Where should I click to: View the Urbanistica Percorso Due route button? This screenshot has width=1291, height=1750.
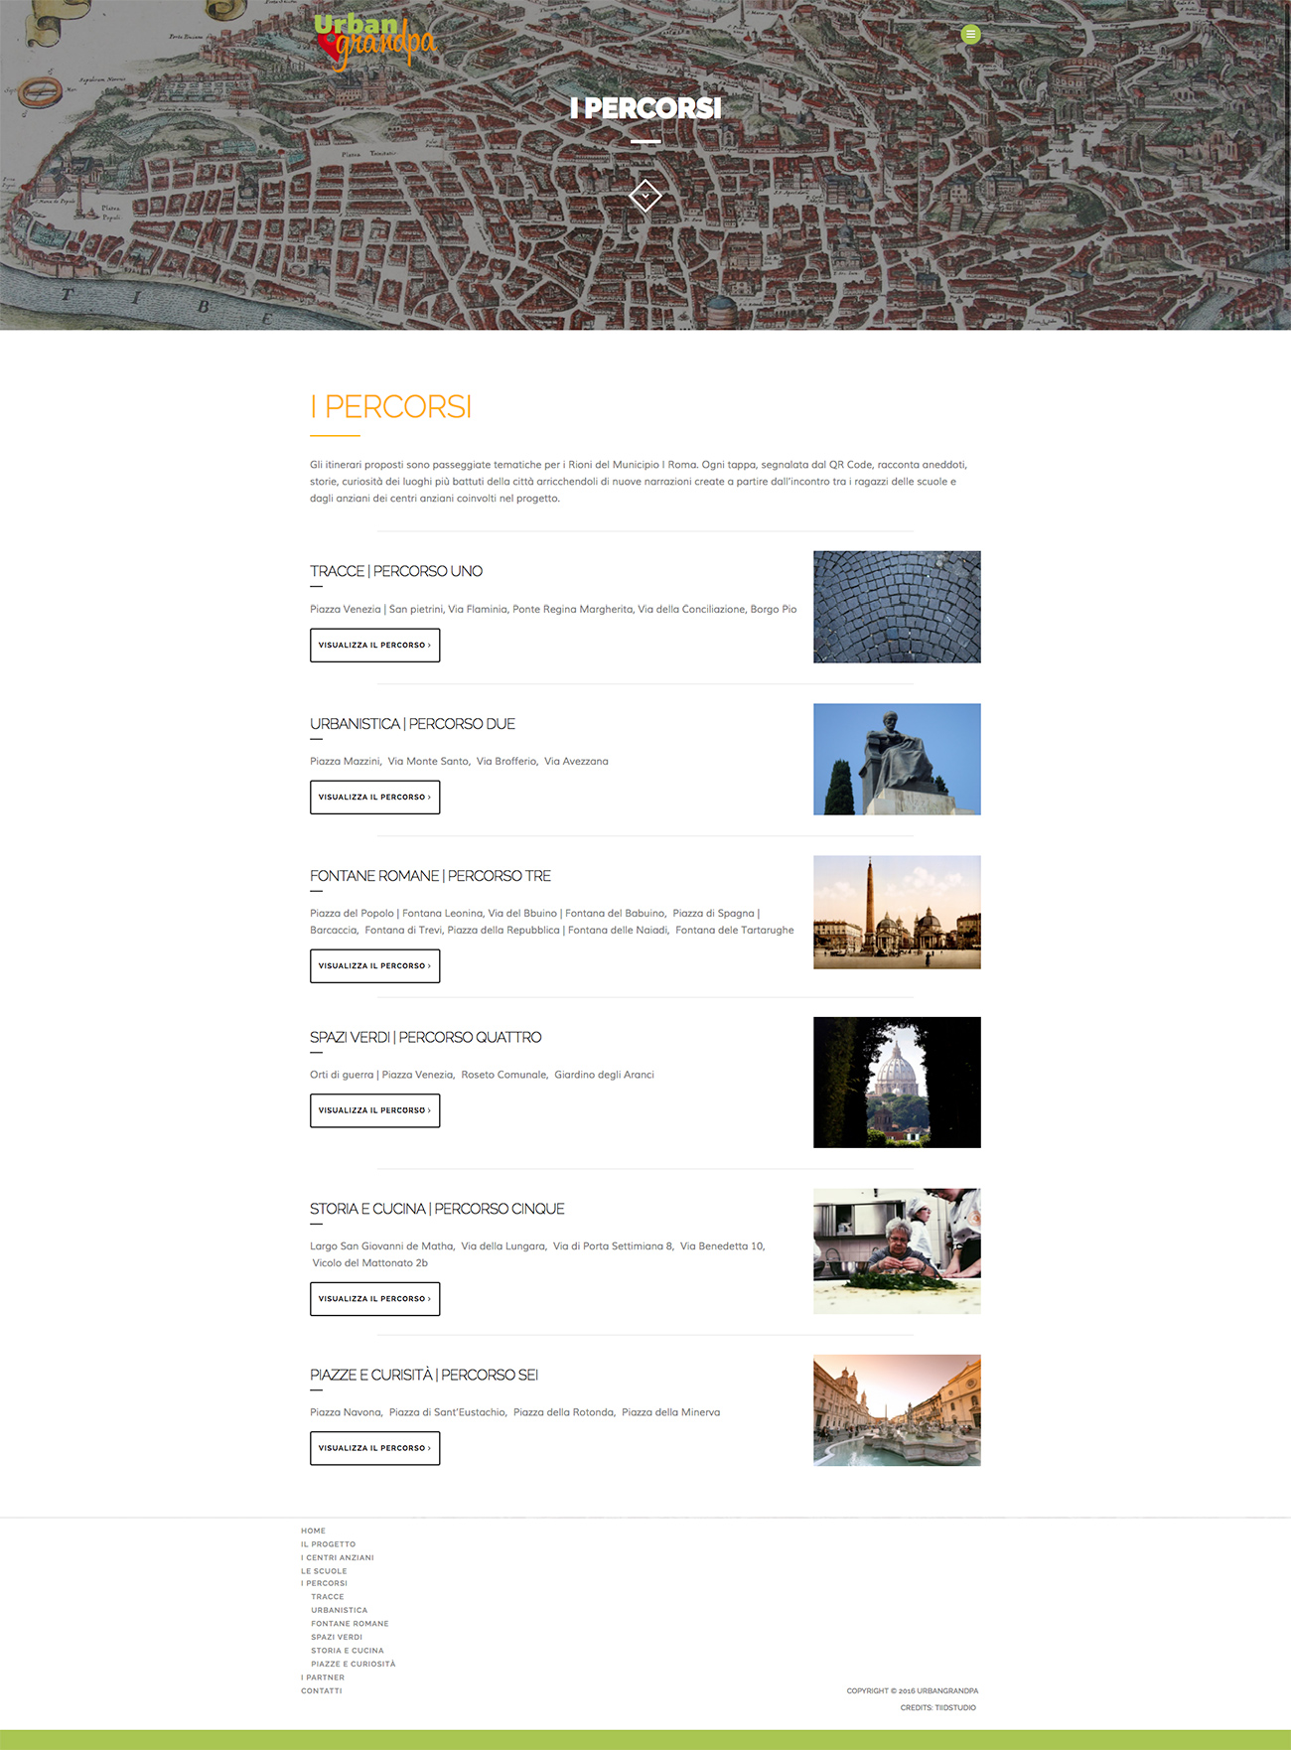(x=374, y=798)
